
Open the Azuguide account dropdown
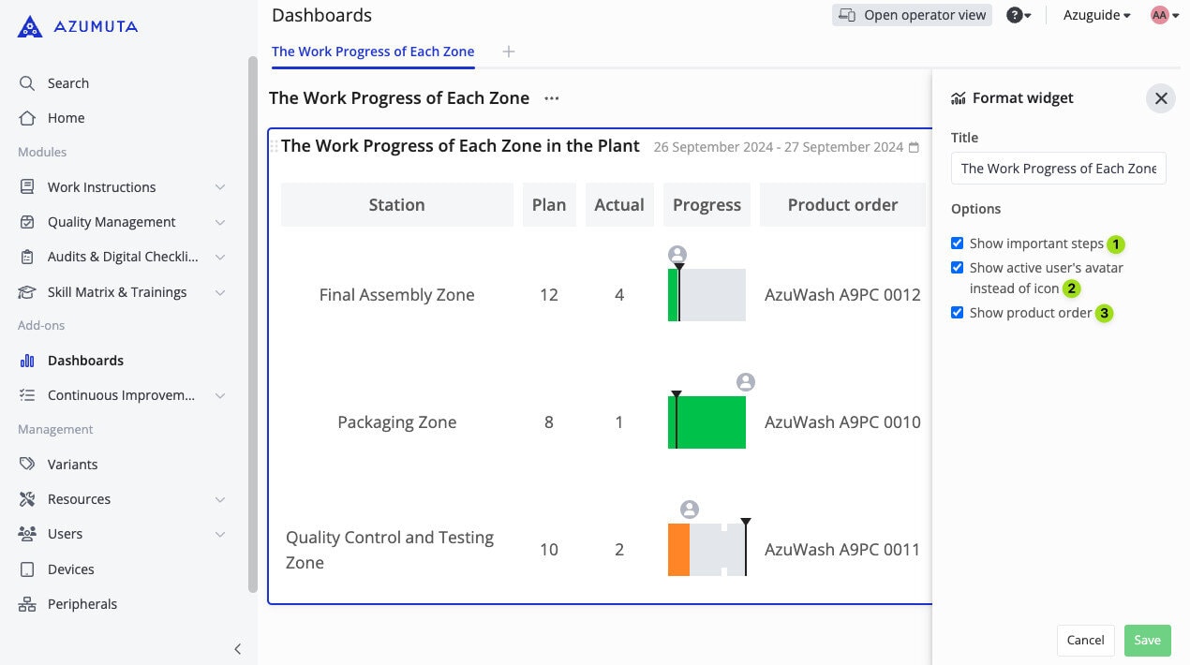pyautogui.click(x=1096, y=15)
